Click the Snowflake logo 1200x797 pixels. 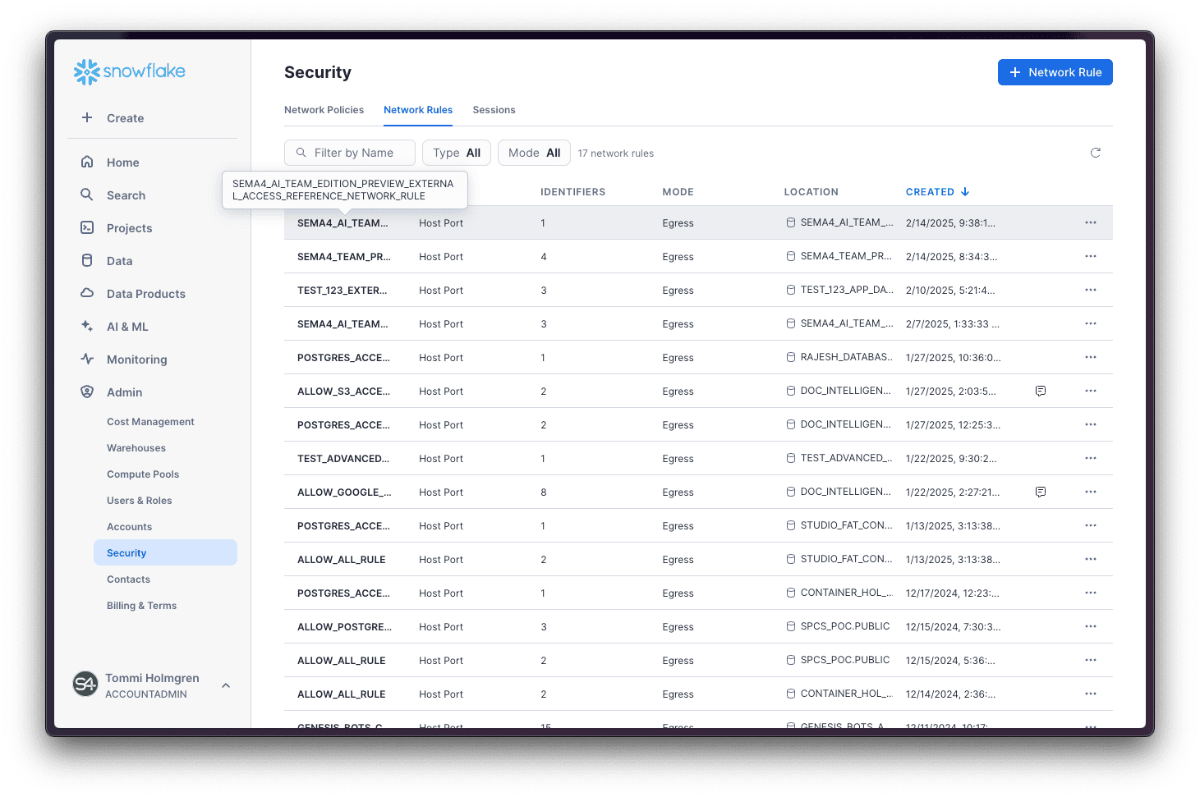[x=129, y=72]
